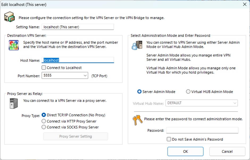Click the proxy server tower icon
Image resolution: width=250 pixels, height=160 pixels.
coord(14,103)
